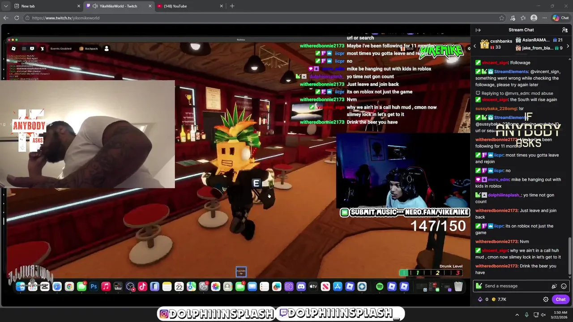Click the Apple TV icon in streamed dock
573x322 pixels.
(313, 287)
